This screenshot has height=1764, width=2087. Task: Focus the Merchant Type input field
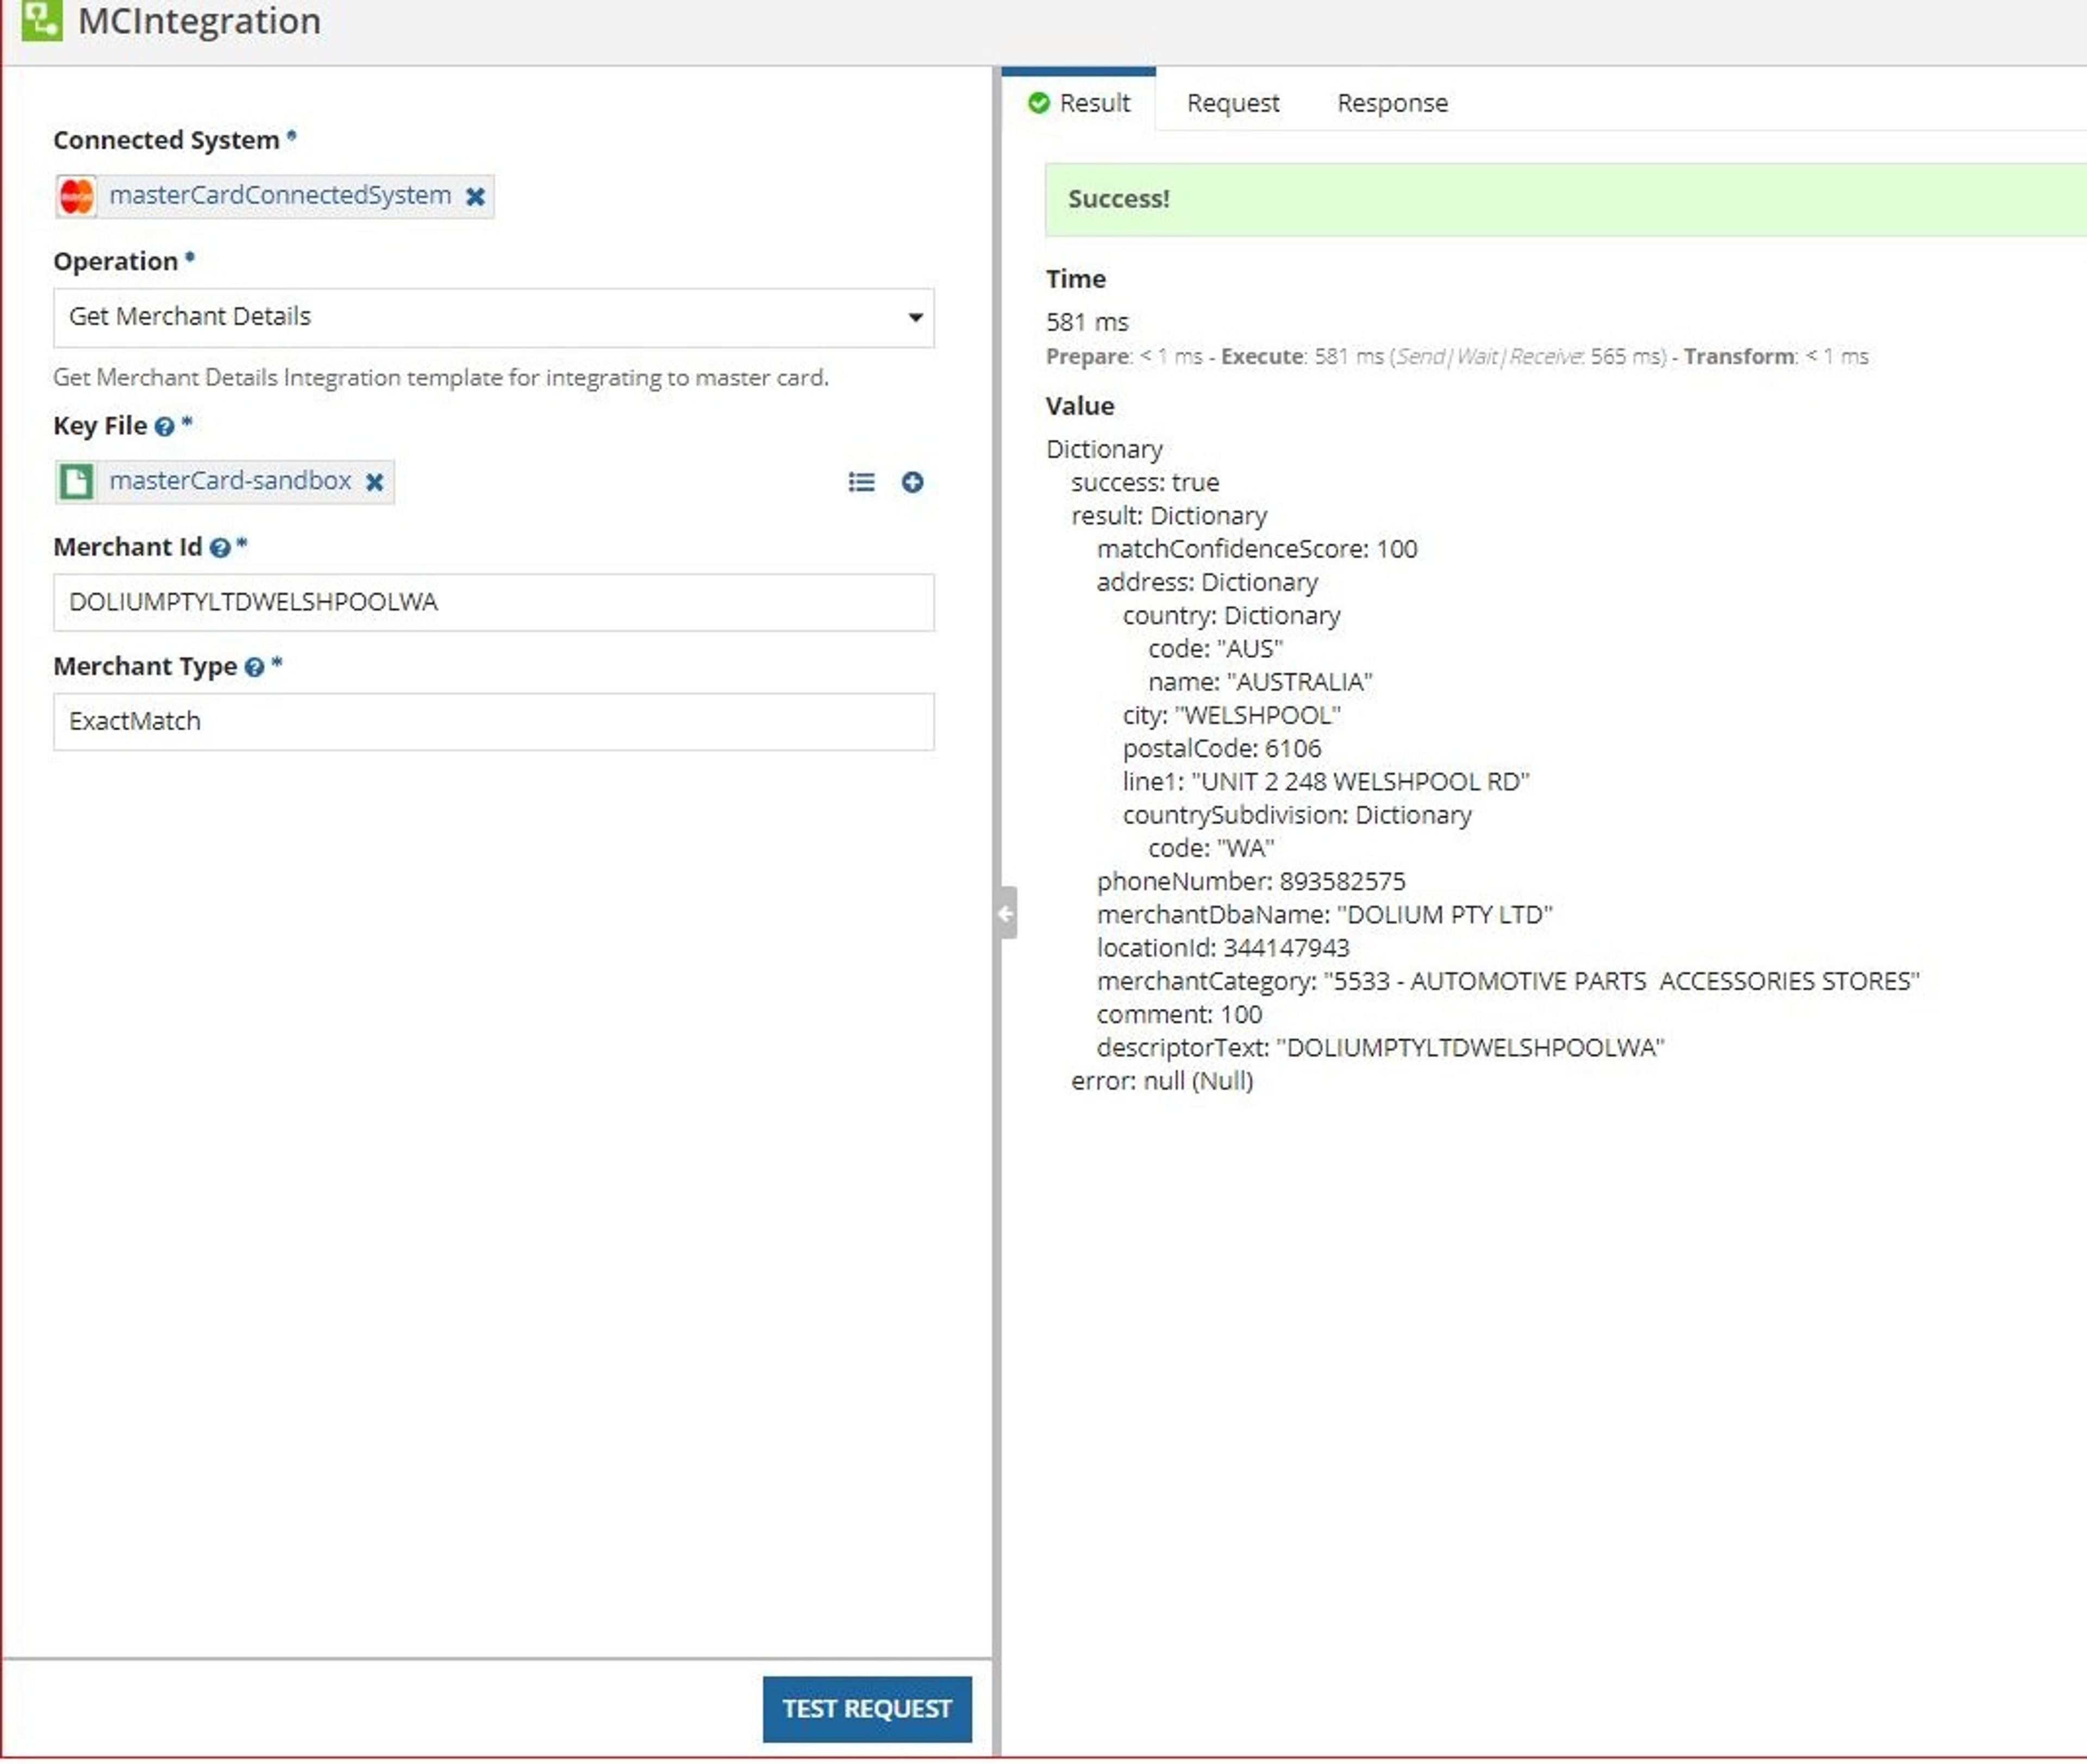[x=494, y=722]
